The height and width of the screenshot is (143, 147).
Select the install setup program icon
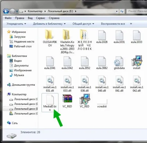point(137,61)
